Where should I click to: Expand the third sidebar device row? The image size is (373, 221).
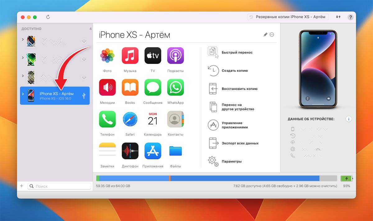click(x=23, y=76)
